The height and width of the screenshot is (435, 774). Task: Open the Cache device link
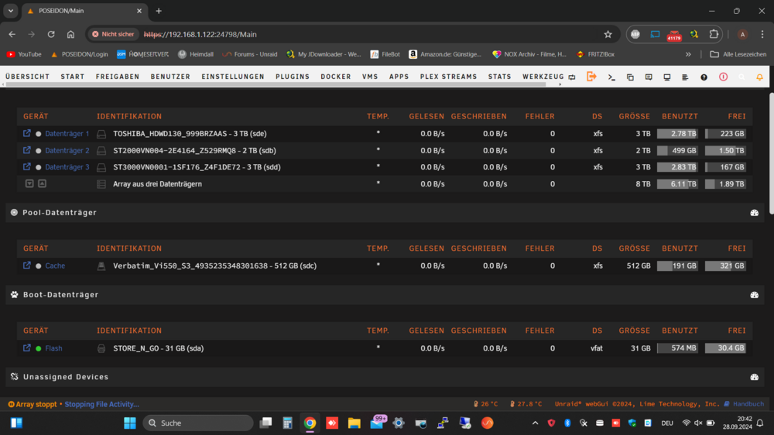[x=55, y=265]
